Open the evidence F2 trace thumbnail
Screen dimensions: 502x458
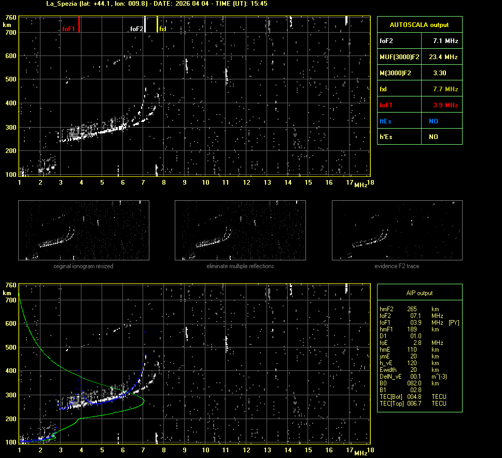pyautogui.click(x=397, y=230)
